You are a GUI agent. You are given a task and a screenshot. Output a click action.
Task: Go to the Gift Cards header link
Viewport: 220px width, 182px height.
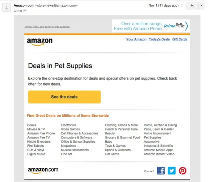coord(180,39)
